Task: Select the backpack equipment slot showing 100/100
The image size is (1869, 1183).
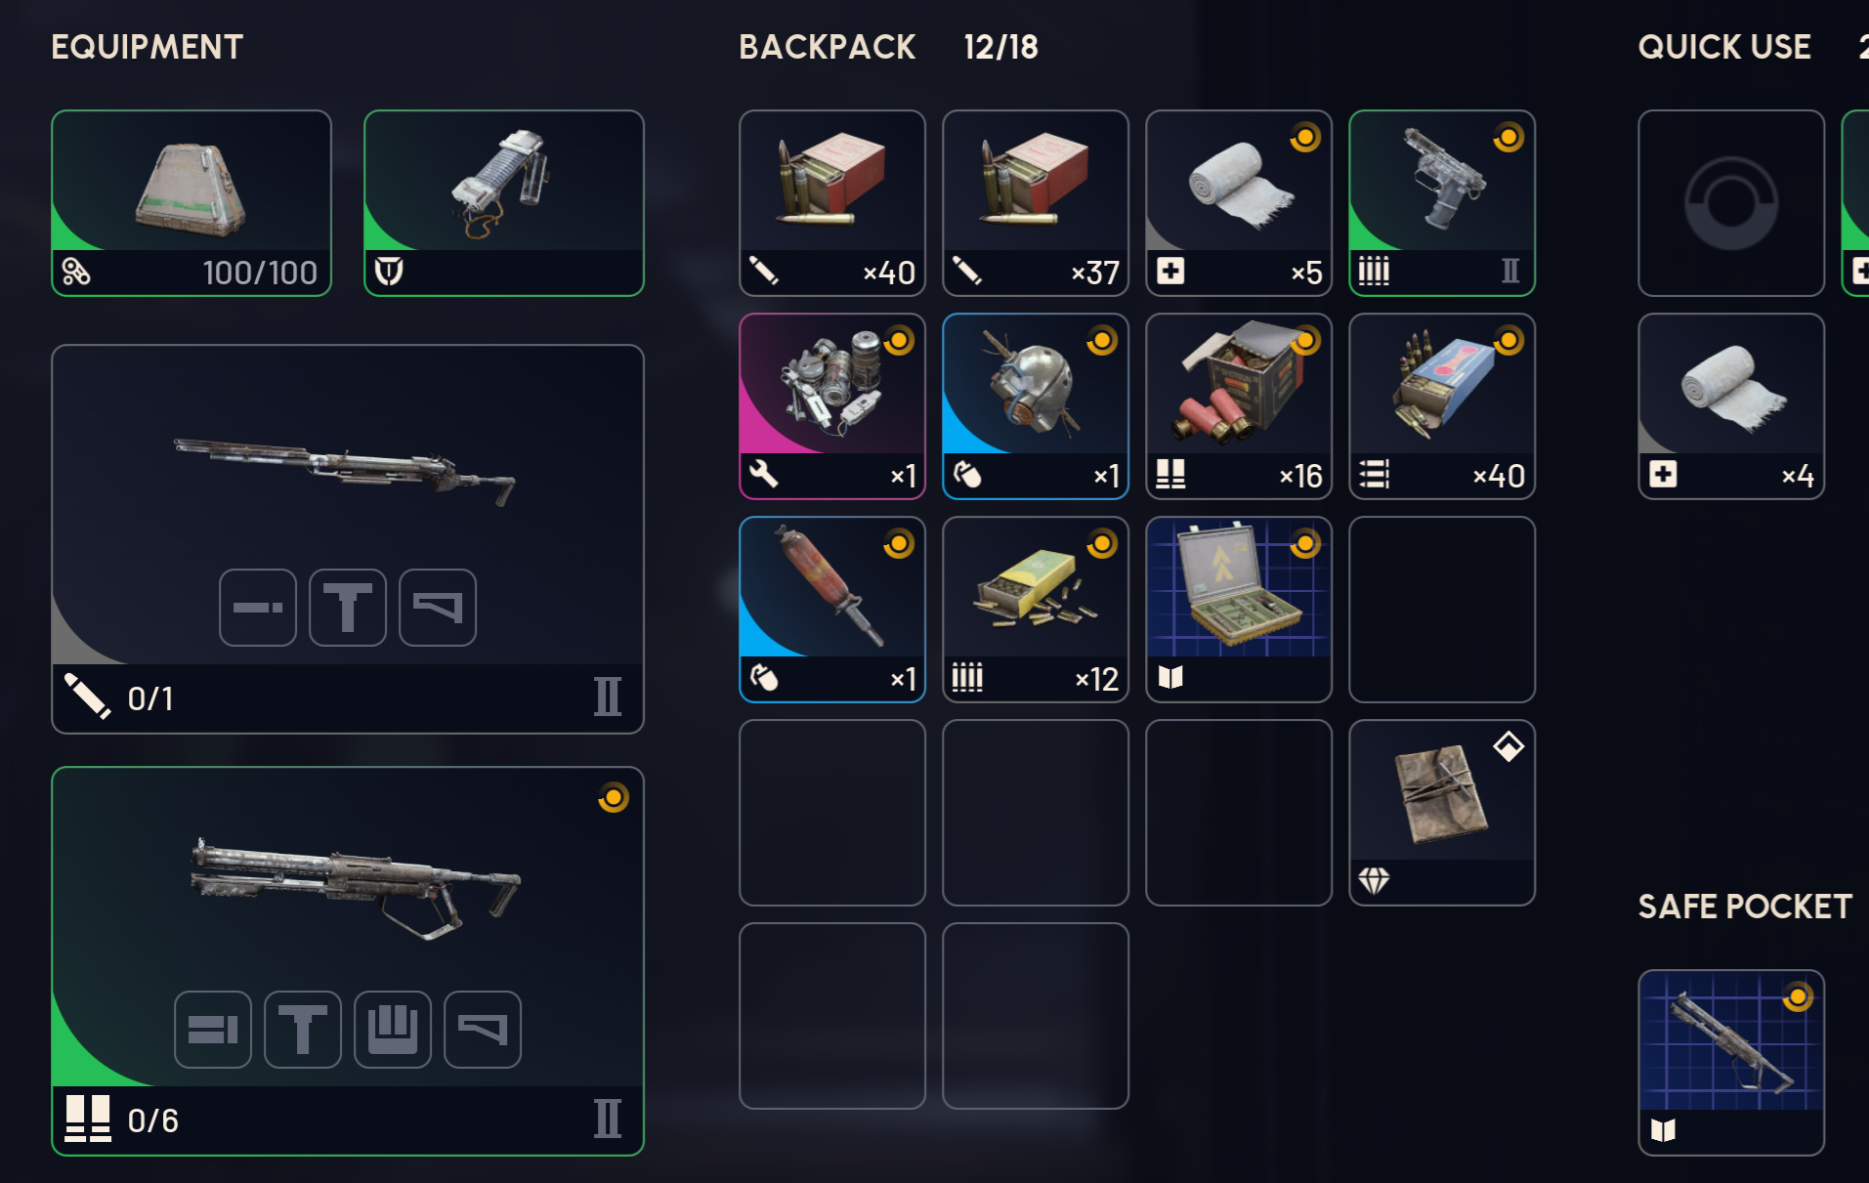Action: tap(191, 203)
